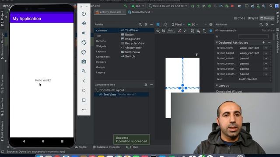Toggle the autoconnect magnet icon
The width and height of the screenshot is (280, 157).
pyautogui.click(x=163, y=31)
